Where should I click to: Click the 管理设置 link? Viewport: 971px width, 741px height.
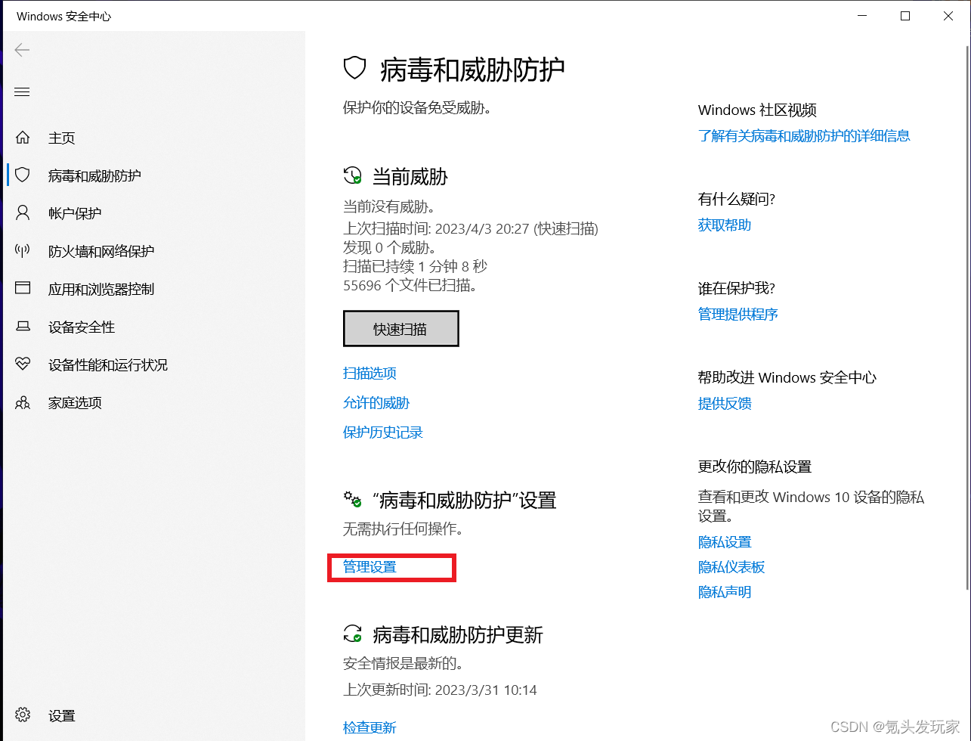coord(370,567)
